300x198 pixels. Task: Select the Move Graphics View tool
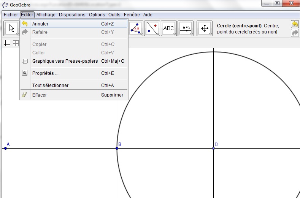click(205, 28)
